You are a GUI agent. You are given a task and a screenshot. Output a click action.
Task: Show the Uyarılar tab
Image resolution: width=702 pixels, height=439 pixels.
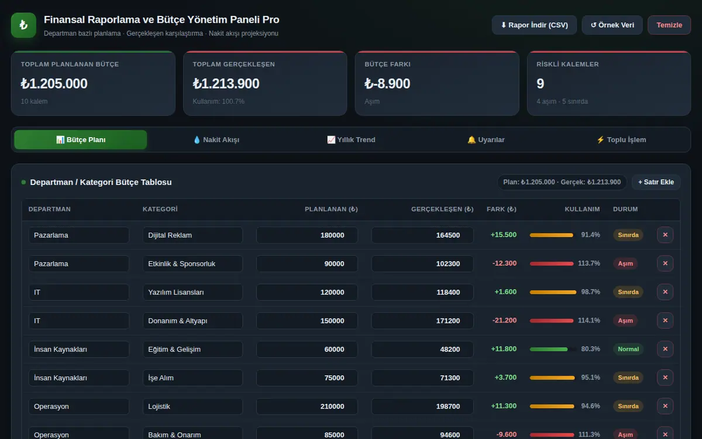(486, 140)
